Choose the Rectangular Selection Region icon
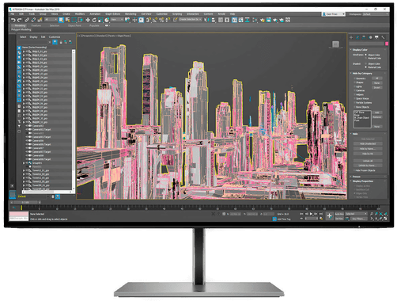The image size is (397, 301). point(74,20)
